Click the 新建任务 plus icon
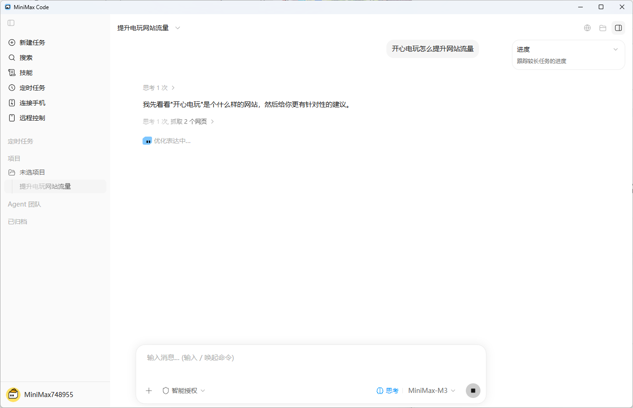 [12, 42]
